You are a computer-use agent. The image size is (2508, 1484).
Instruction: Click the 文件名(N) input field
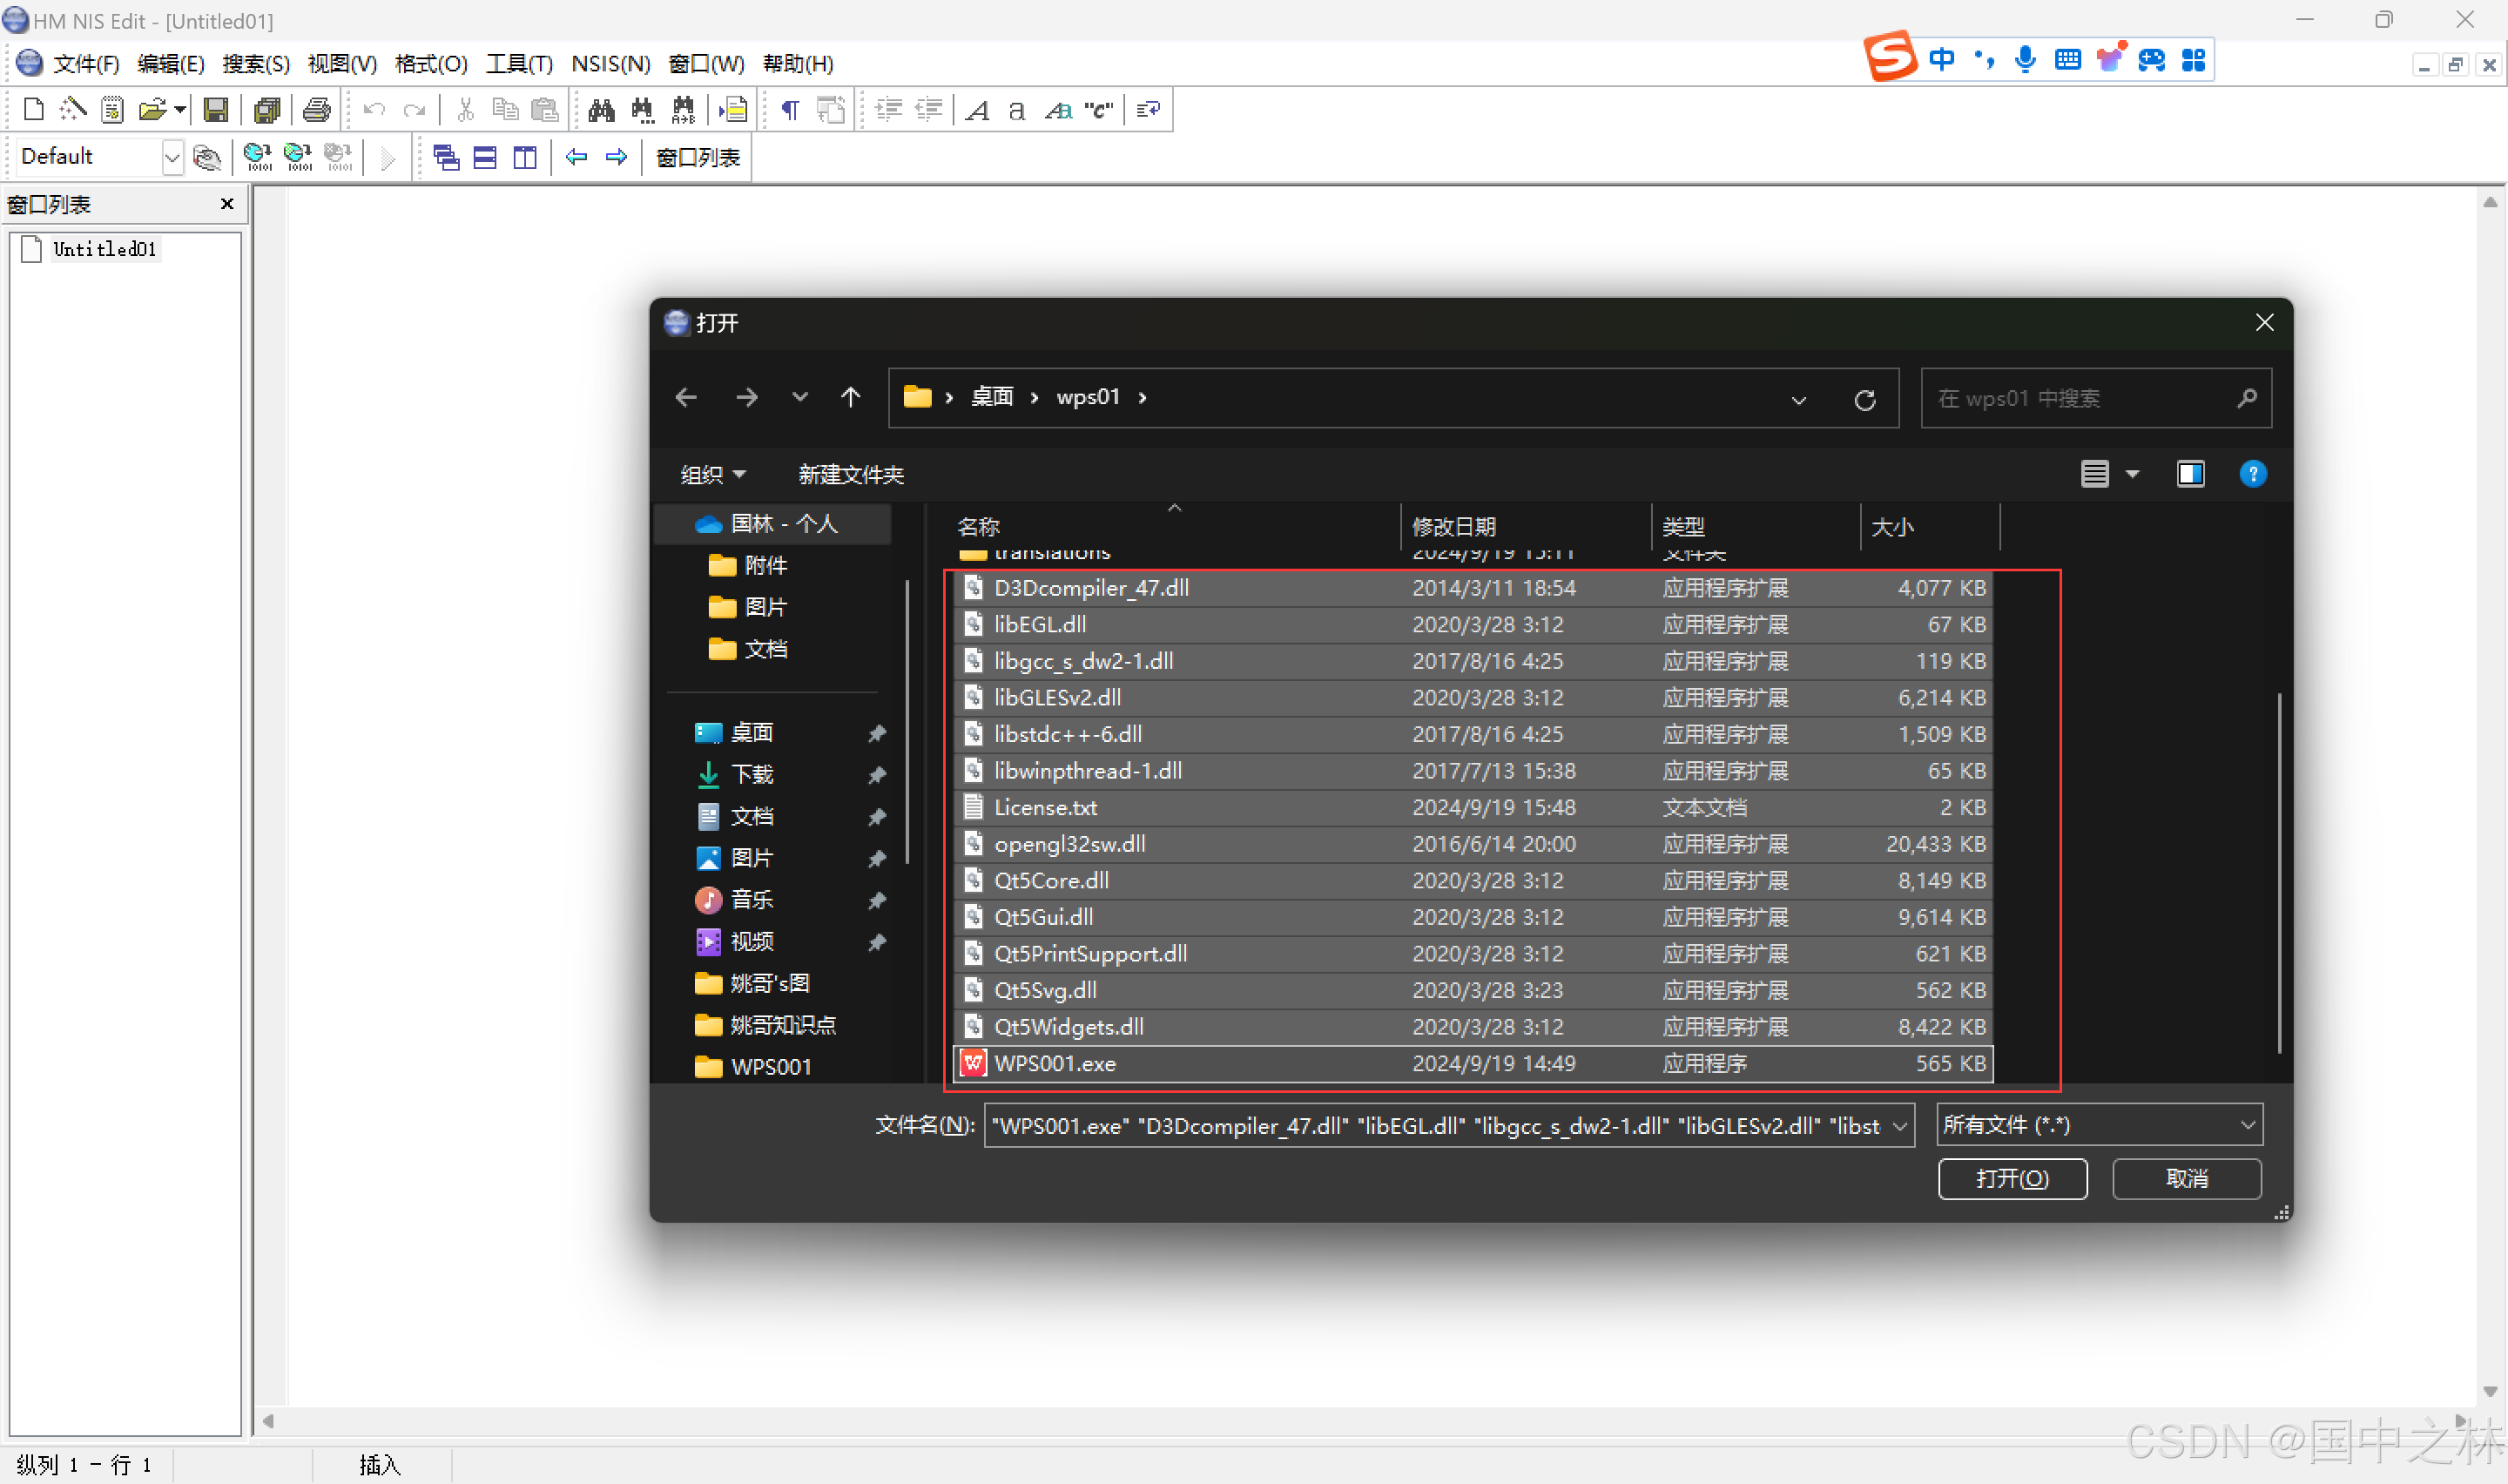[1435, 1125]
